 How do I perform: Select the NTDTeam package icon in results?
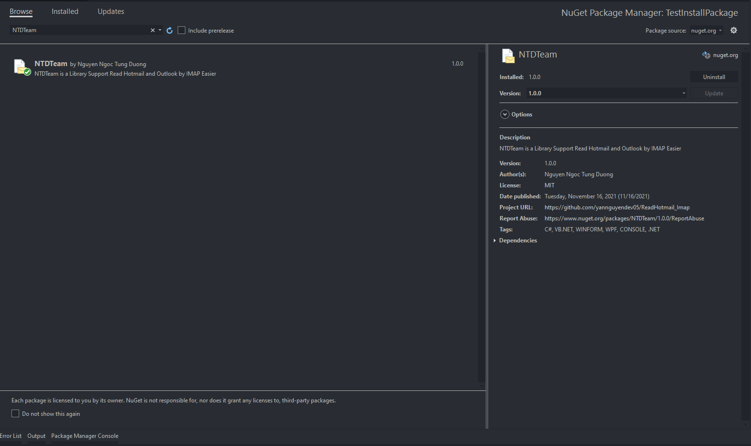point(22,68)
